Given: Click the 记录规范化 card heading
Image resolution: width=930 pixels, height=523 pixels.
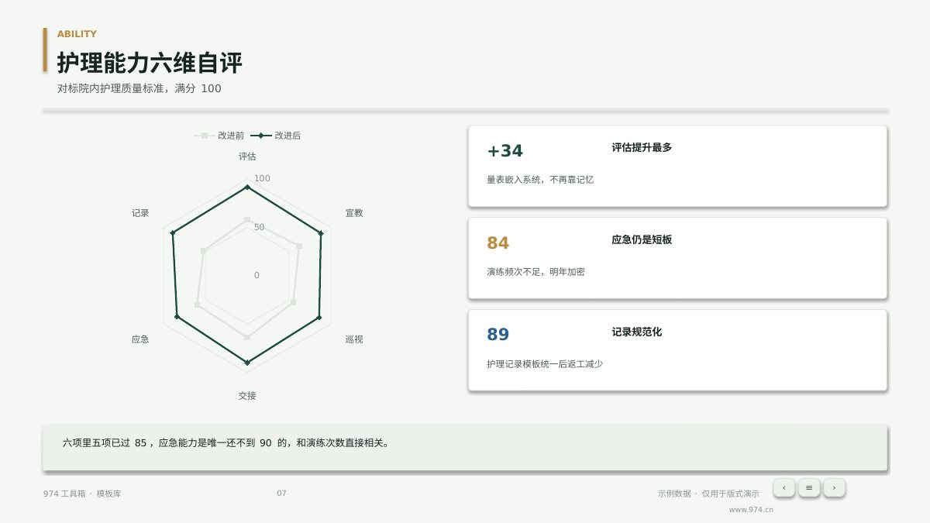Looking at the screenshot, I should click(636, 332).
